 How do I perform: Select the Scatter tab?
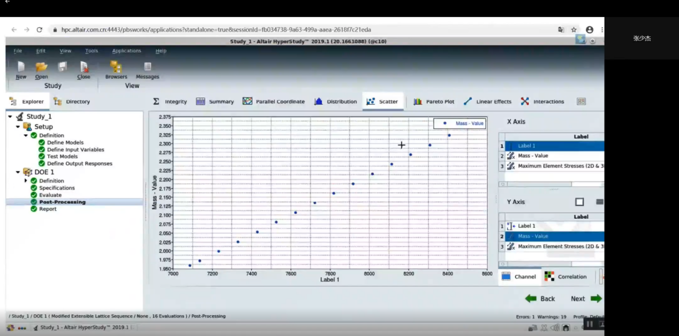coord(382,101)
